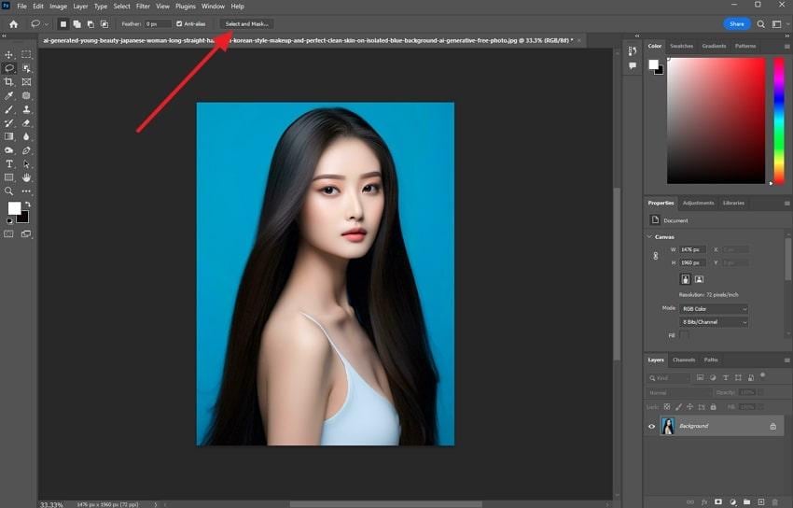Set canvas orientation to portrait
Viewport: 793px width, 508px height.
tap(686, 279)
